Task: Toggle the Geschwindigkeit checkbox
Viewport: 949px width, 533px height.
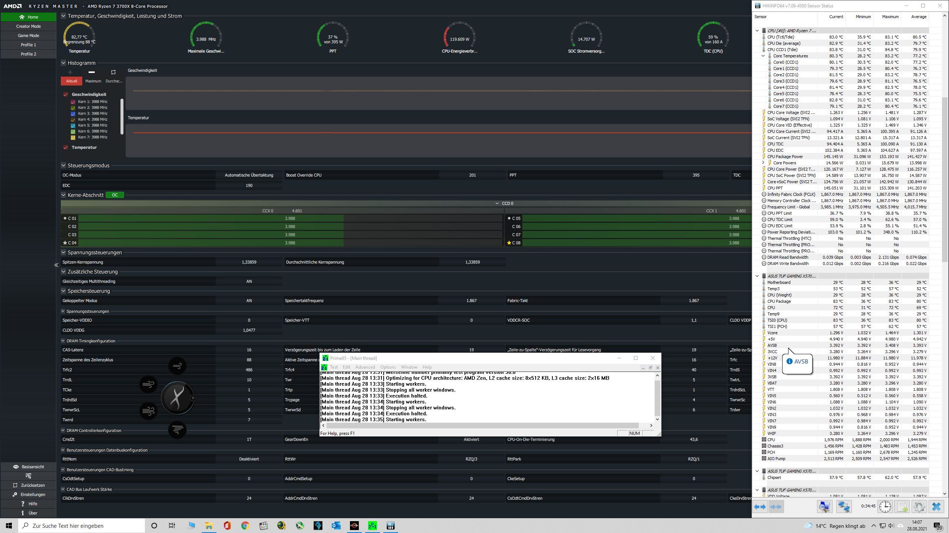Action: (66, 94)
